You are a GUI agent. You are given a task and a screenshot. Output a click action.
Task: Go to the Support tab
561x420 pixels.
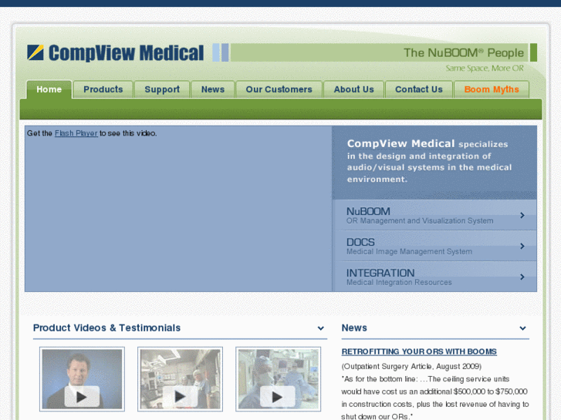162,89
